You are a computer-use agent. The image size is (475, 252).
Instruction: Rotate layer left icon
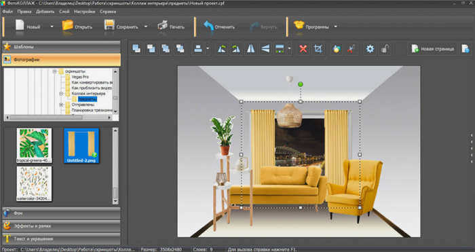pyautogui.click(x=221, y=48)
